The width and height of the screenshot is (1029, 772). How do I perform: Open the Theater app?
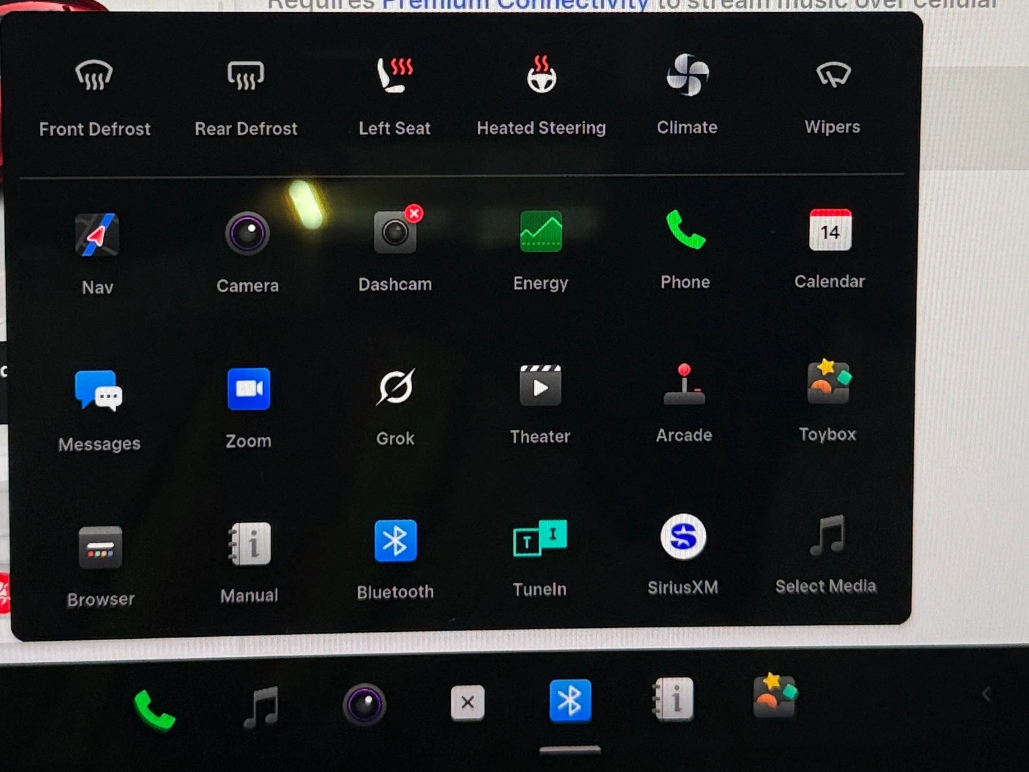pyautogui.click(x=540, y=387)
